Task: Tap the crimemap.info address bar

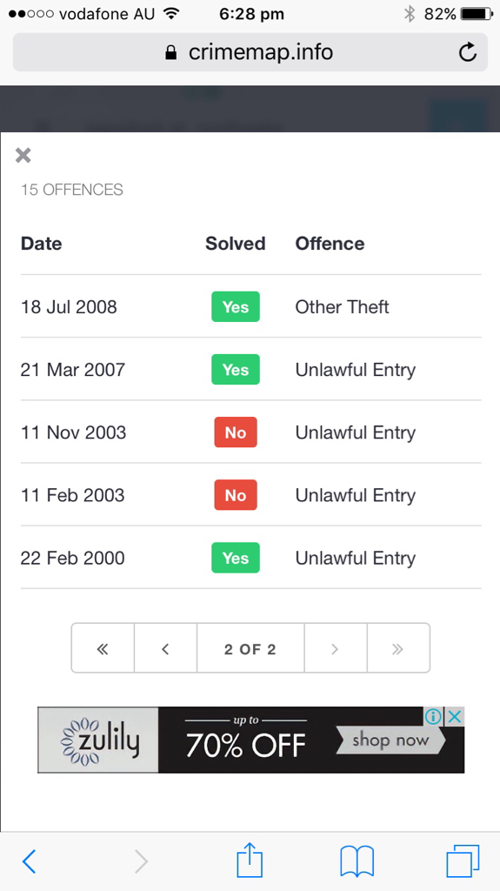Action: (x=250, y=52)
